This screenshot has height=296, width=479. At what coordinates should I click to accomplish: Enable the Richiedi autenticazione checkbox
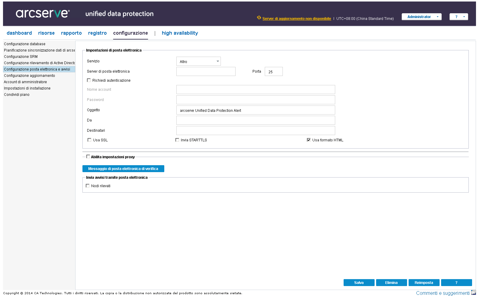(x=89, y=80)
